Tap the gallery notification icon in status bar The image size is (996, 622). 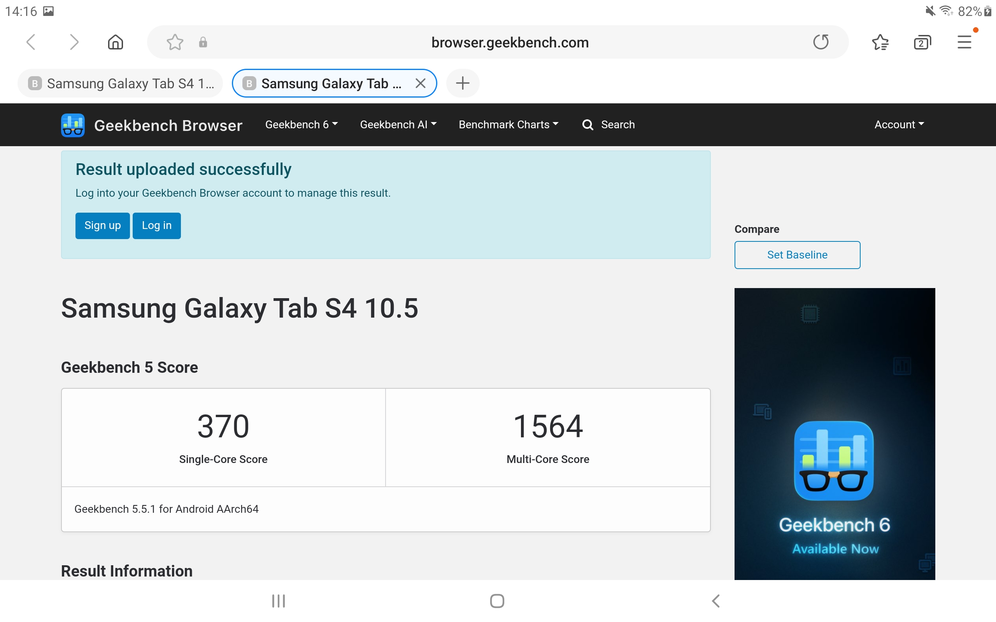pos(49,11)
